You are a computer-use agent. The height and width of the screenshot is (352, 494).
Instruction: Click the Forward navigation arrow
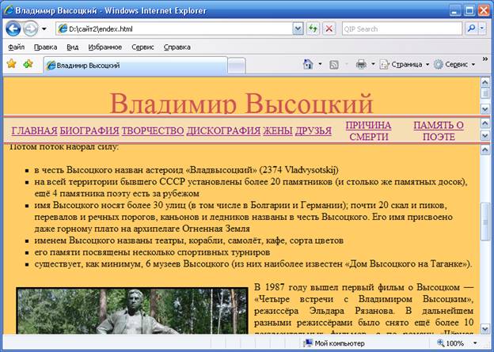tap(30, 28)
